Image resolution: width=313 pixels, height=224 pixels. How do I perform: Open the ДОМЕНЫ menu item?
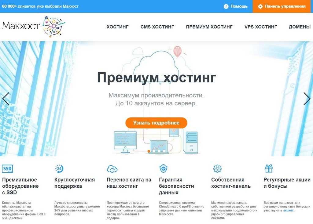pyautogui.click(x=300, y=27)
